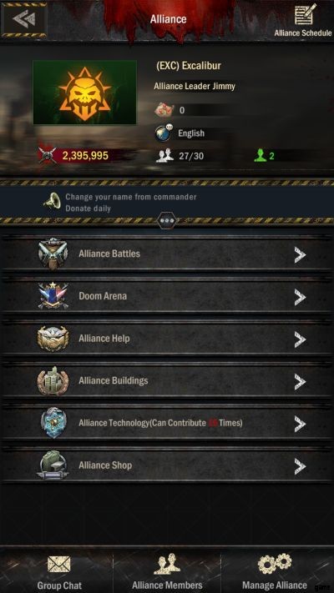Tap the green online members indicator
The image size is (334, 593).
pyautogui.click(x=265, y=155)
